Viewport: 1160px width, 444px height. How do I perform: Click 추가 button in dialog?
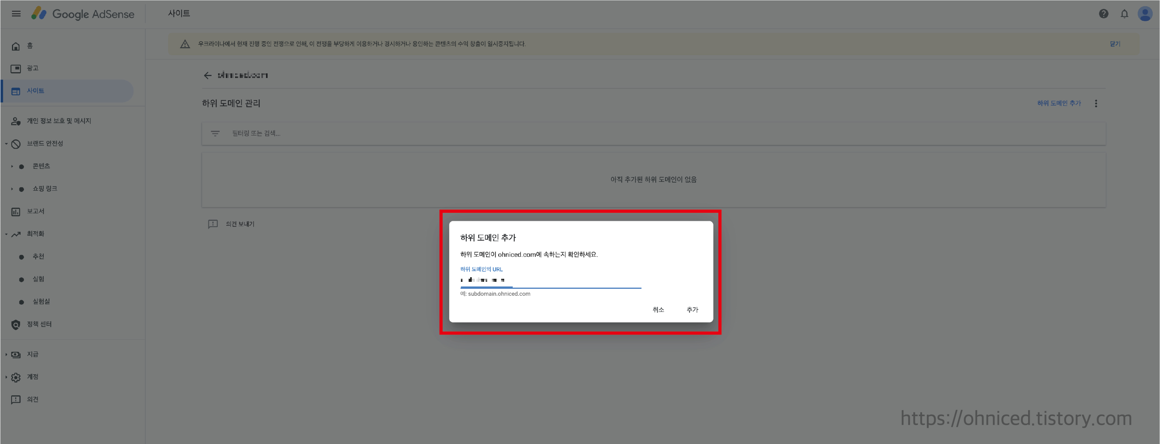(692, 310)
